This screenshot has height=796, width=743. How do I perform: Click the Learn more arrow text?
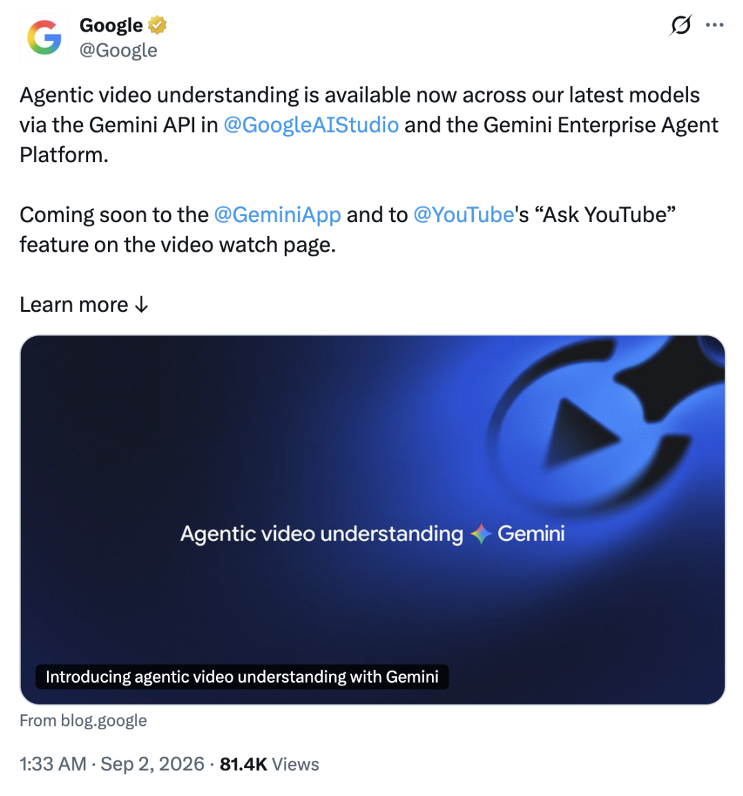85,305
